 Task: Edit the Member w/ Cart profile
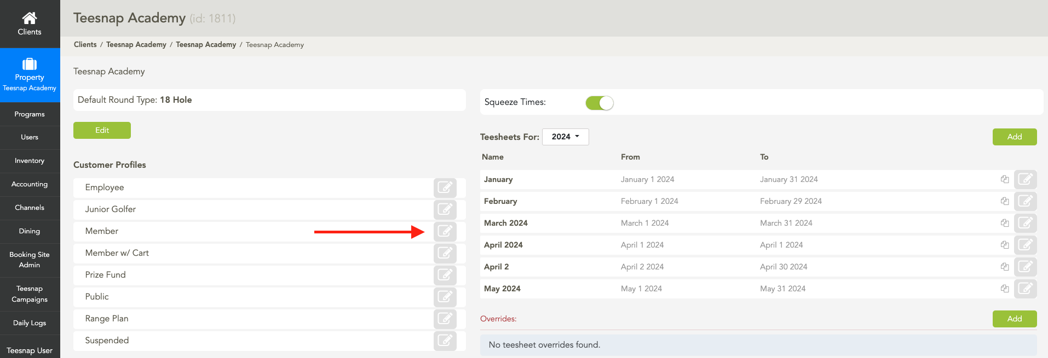point(445,253)
